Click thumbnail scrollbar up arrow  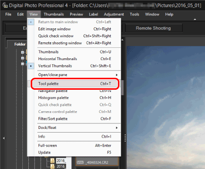point(123,40)
